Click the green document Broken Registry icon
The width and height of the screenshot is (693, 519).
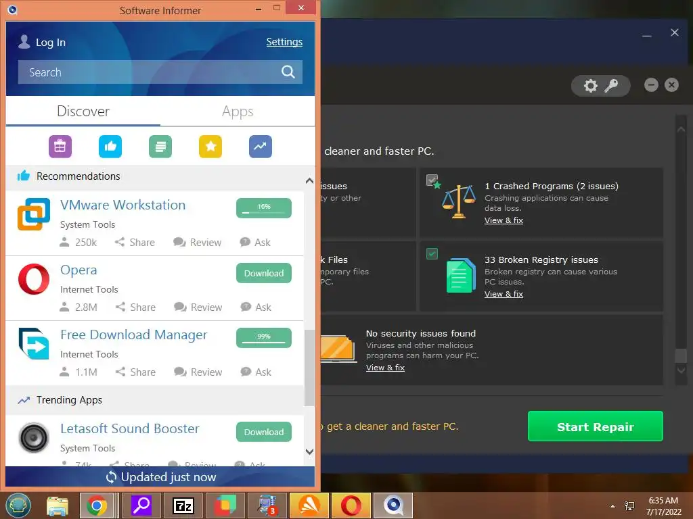460,276
